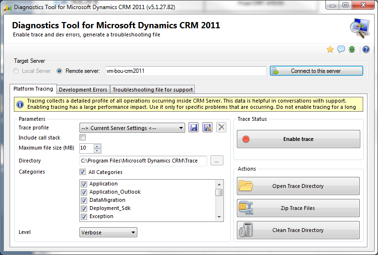
Task: Click Clean Trace Directory button
Action: point(298,230)
